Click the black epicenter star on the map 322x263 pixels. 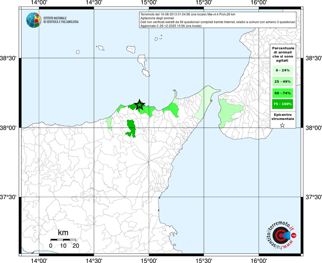(139, 105)
